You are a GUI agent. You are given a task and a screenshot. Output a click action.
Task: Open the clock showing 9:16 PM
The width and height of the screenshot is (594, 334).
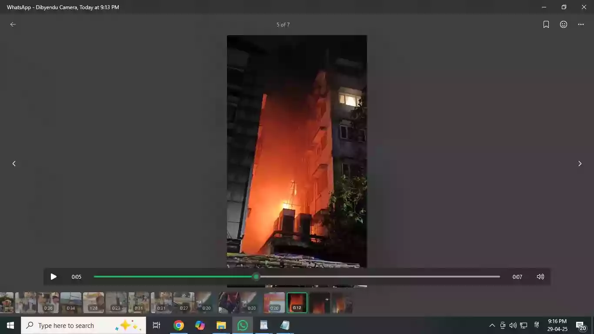557,325
